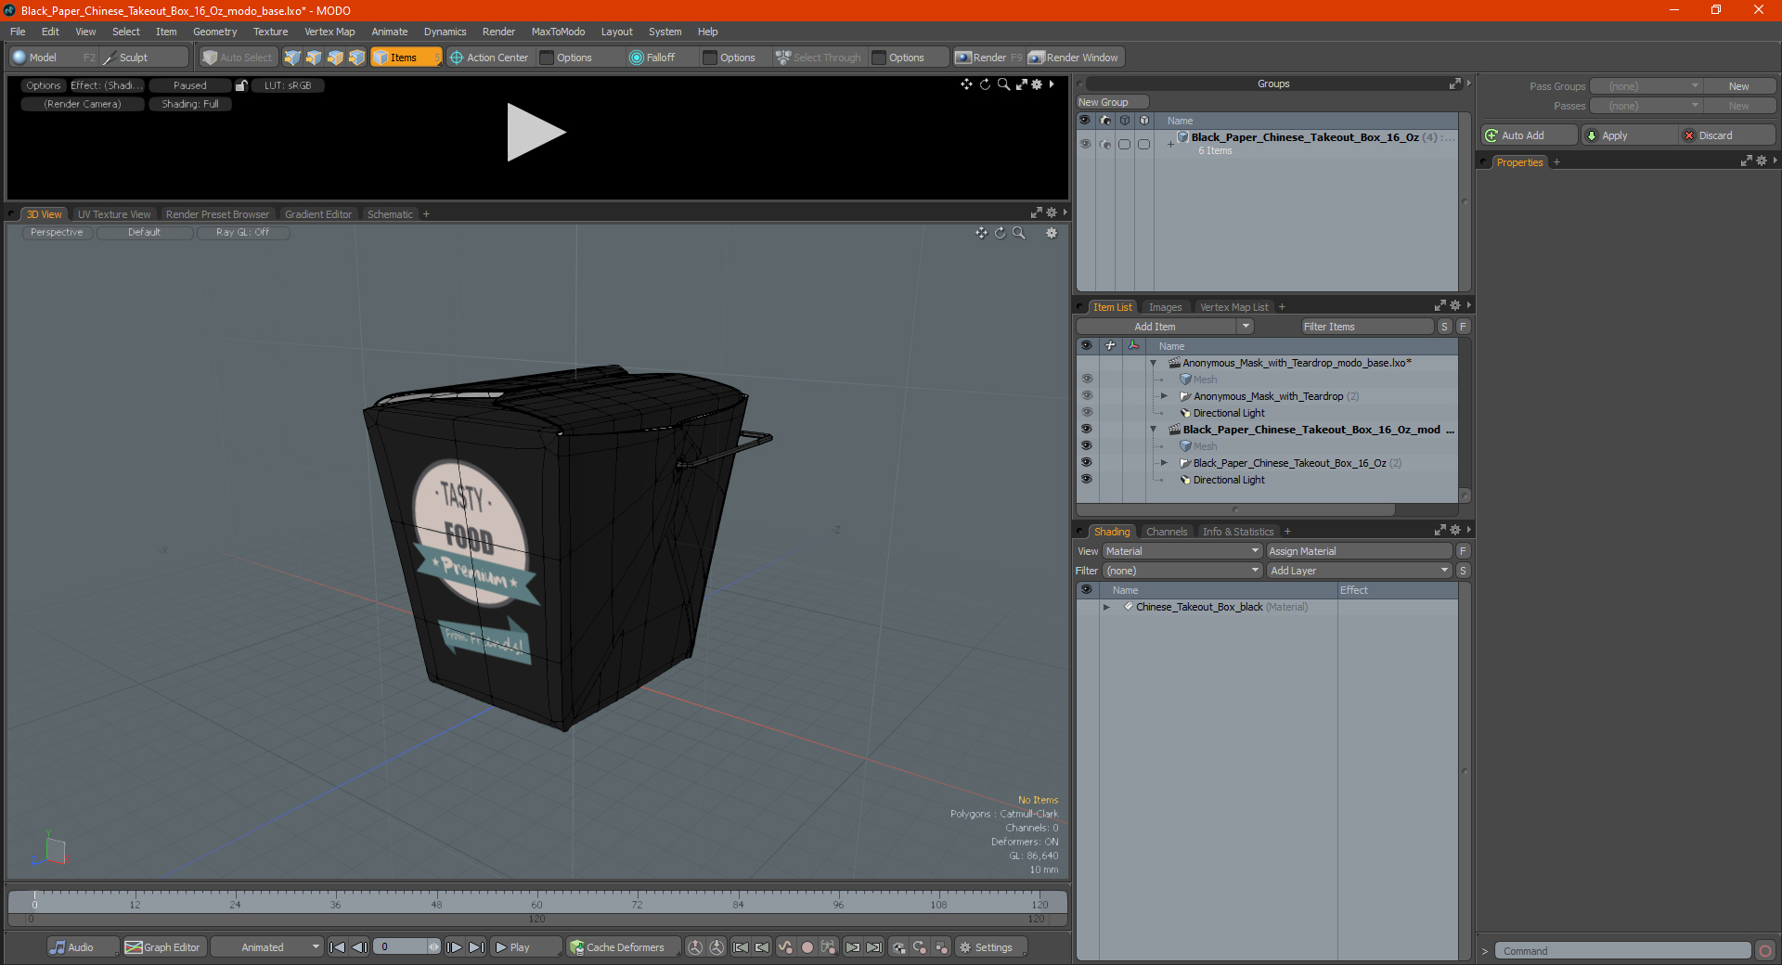
Task: Expand Chinese_Takeout_Box_black material
Action: pos(1106,607)
